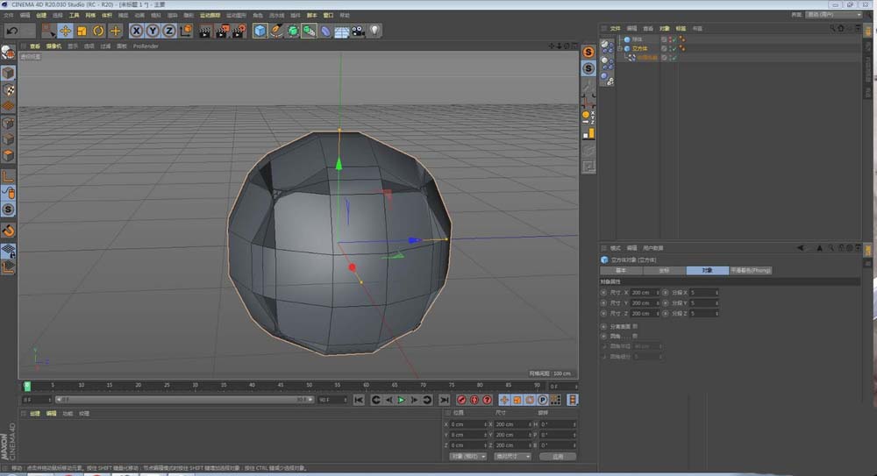Switch to 平滑着色(Phong) tab

(x=750, y=271)
